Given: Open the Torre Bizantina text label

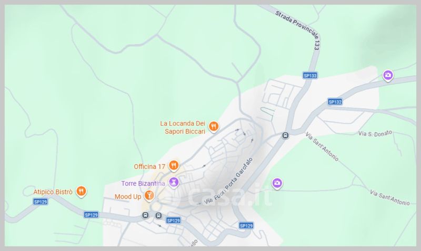Looking at the screenshot, I should (143, 183).
